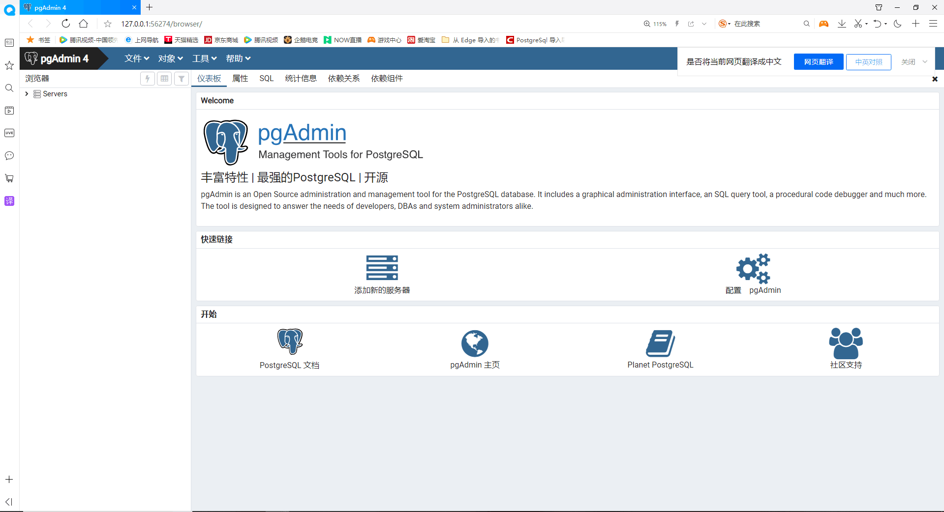Open a new browser tab with plus
Image resolution: width=944 pixels, height=512 pixels.
pyautogui.click(x=150, y=7)
